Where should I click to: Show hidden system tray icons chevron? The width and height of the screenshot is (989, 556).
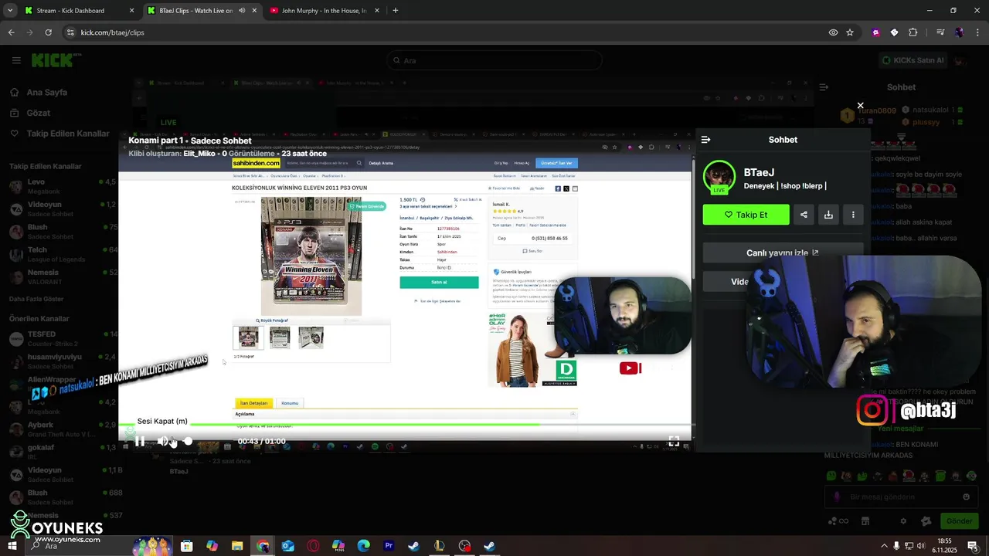(x=884, y=546)
